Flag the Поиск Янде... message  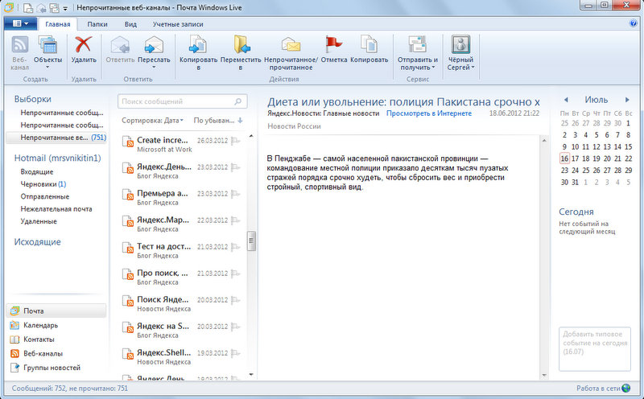(x=235, y=300)
